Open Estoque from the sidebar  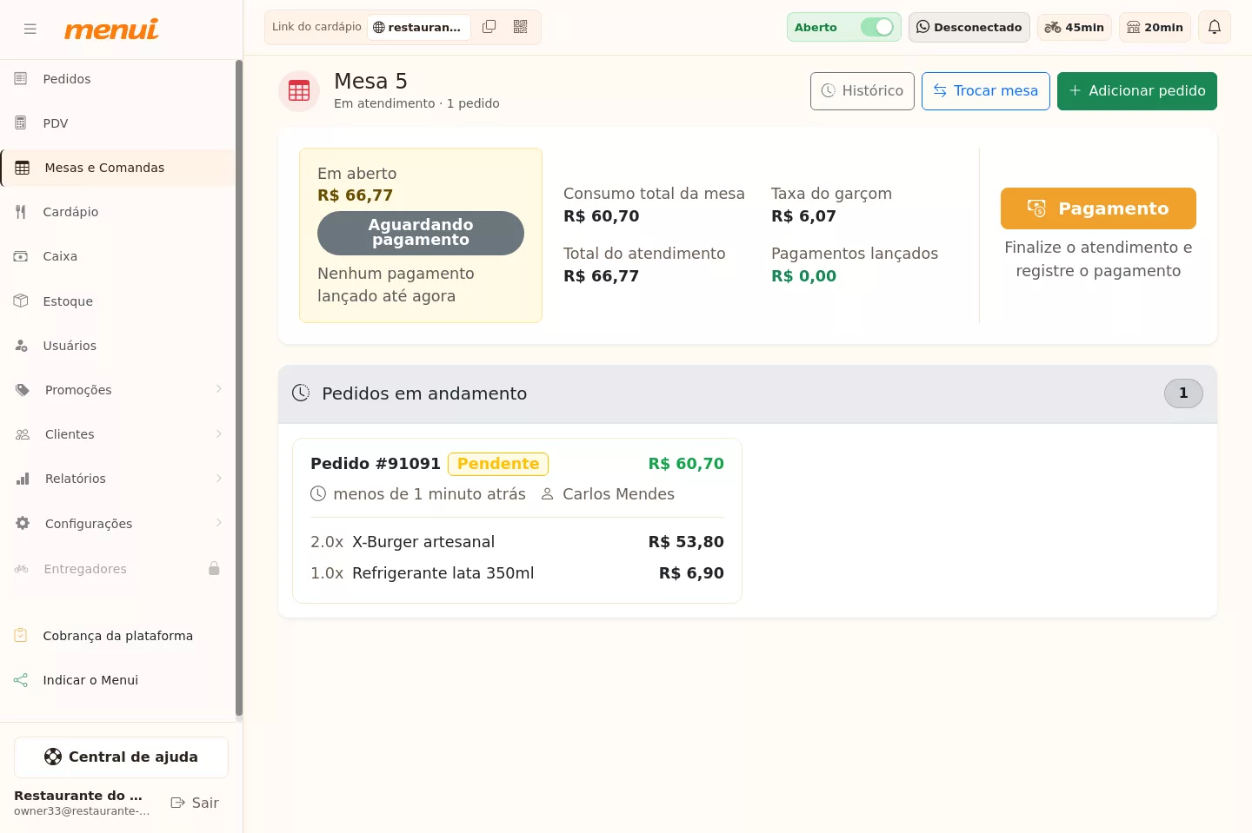118,301
